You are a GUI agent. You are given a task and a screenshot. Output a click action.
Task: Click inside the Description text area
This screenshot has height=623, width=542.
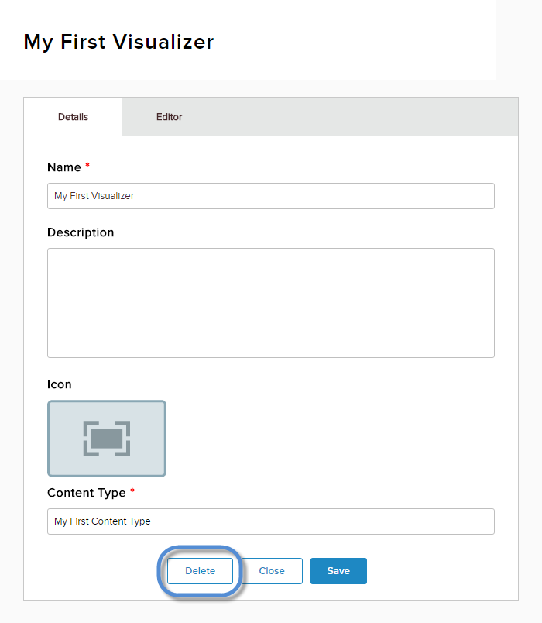click(x=270, y=302)
